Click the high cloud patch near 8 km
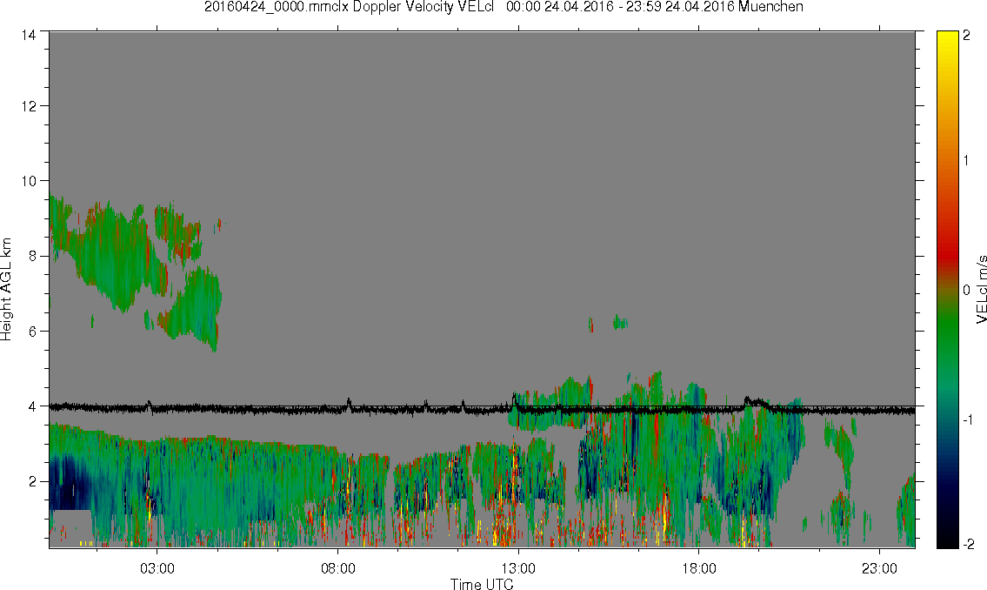 (117, 255)
